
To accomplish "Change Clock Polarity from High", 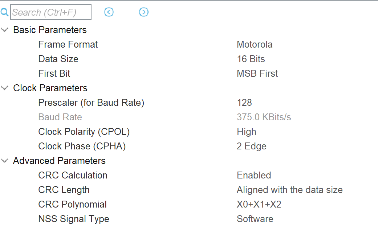I will coord(247,132).
